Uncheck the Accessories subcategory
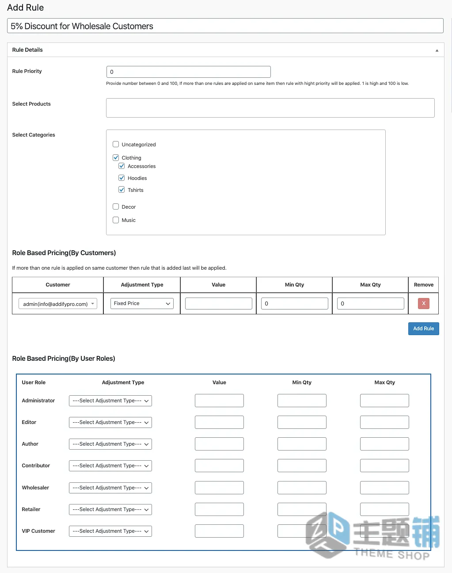 coord(122,166)
